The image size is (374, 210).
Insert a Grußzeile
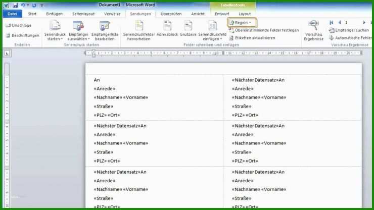pyautogui.click(x=188, y=29)
